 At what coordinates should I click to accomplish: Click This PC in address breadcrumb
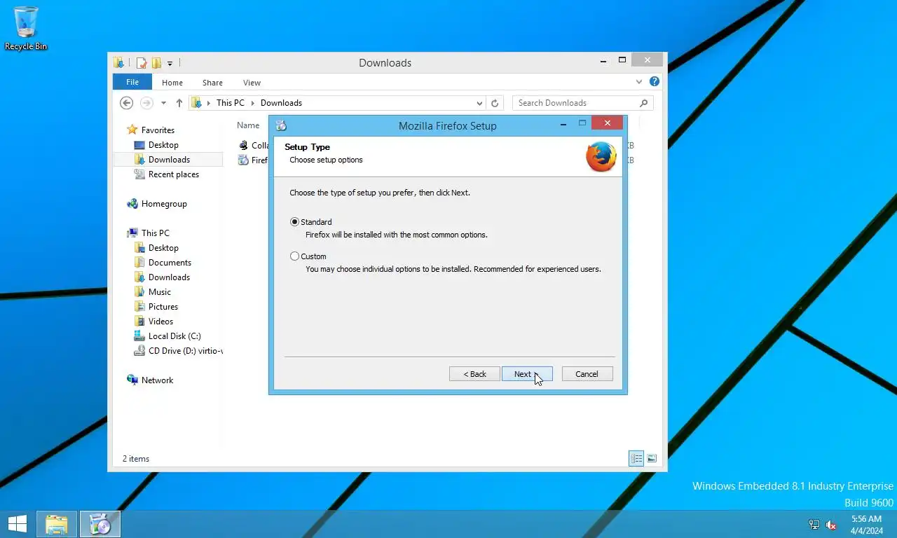point(231,103)
